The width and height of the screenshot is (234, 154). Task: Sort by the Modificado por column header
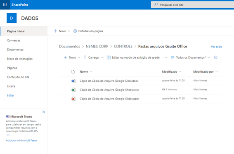(203, 71)
